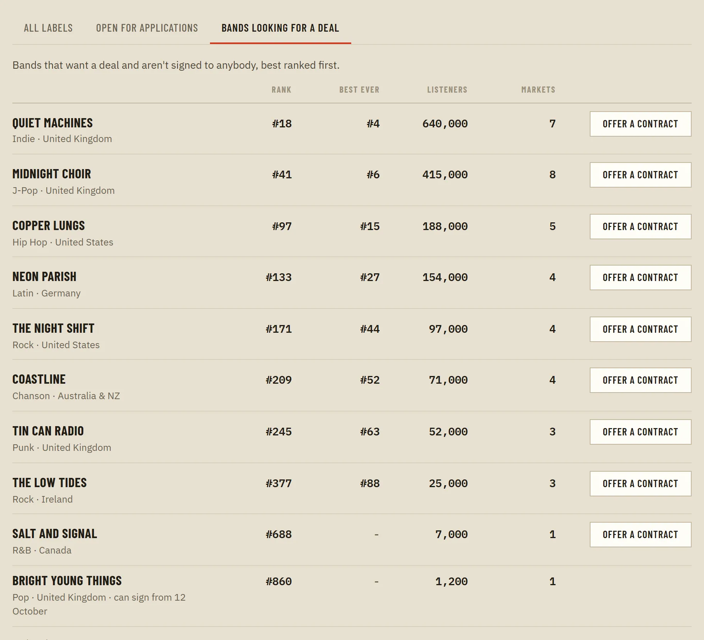Click the rank value #133
This screenshot has height=640, width=704.
pyautogui.click(x=279, y=278)
